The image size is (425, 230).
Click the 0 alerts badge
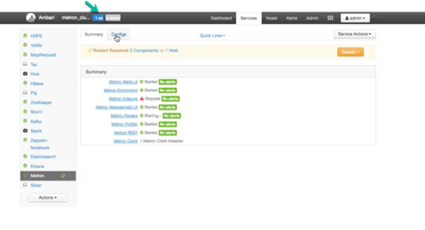113,18
